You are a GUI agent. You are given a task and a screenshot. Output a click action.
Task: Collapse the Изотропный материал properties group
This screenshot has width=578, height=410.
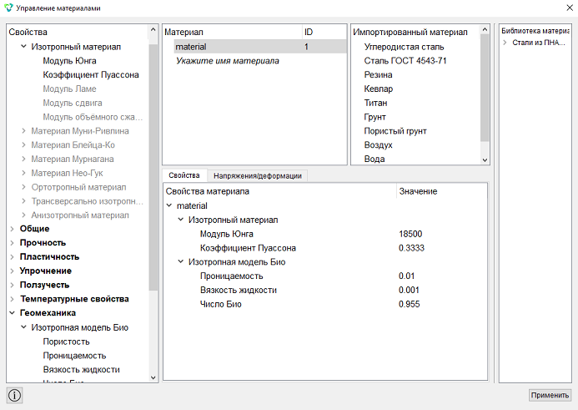23,47
